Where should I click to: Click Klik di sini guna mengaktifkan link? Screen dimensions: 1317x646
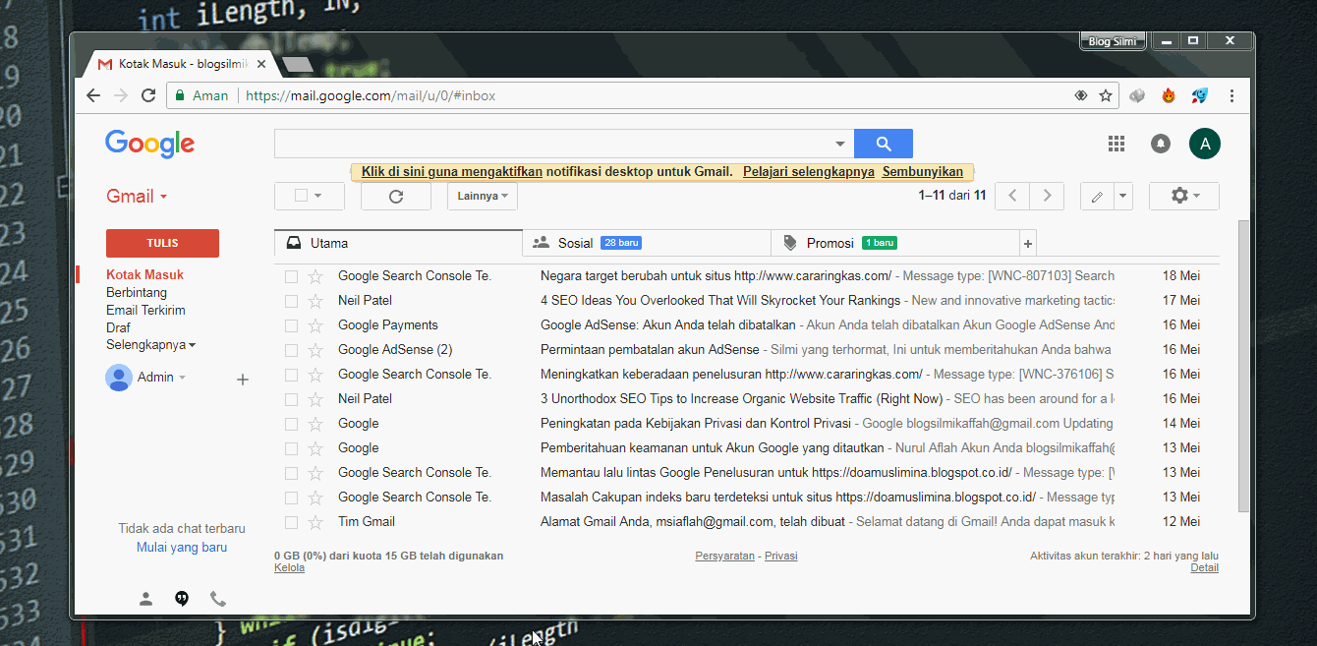pyautogui.click(x=452, y=171)
